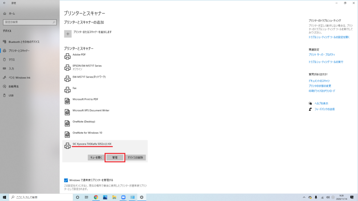Image resolution: width=358 pixels, height=201 pixels.
Task: Select Microsoft Print to PDF
Action: (x=85, y=99)
